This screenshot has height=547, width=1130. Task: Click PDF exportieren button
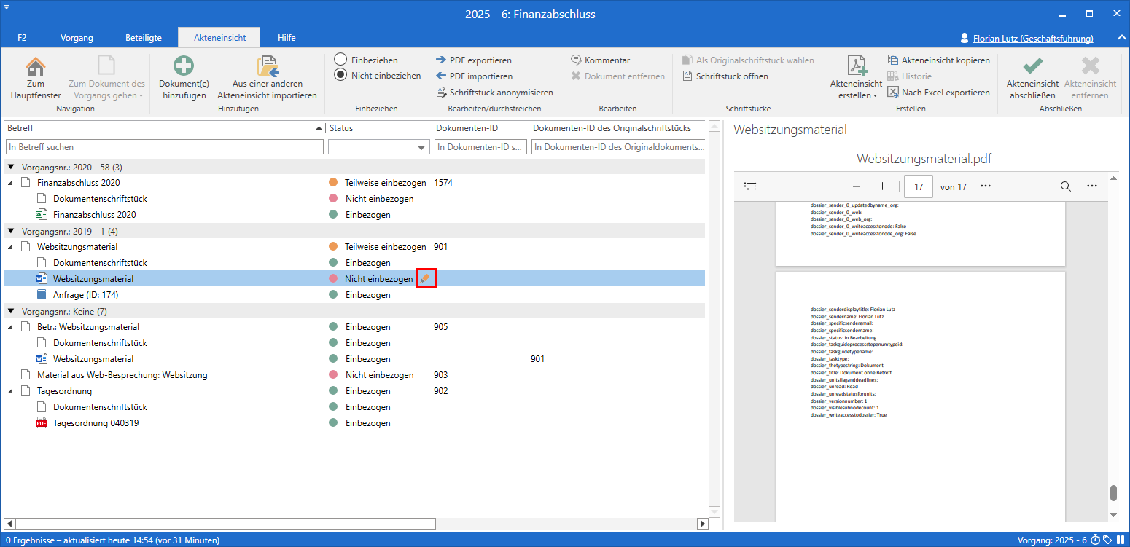pos(473,60)
